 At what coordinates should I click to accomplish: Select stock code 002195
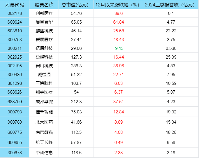click(x=15, y=66)
